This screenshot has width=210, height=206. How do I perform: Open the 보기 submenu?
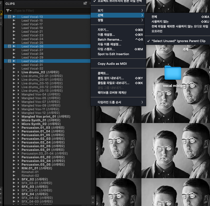[118, 10]
